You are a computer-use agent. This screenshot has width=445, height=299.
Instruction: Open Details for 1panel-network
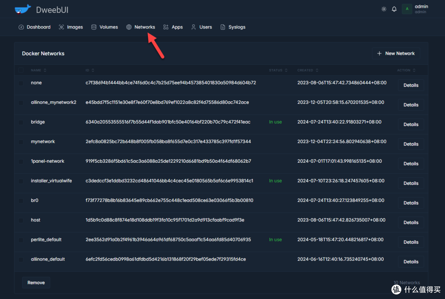[x=410, y=164]
